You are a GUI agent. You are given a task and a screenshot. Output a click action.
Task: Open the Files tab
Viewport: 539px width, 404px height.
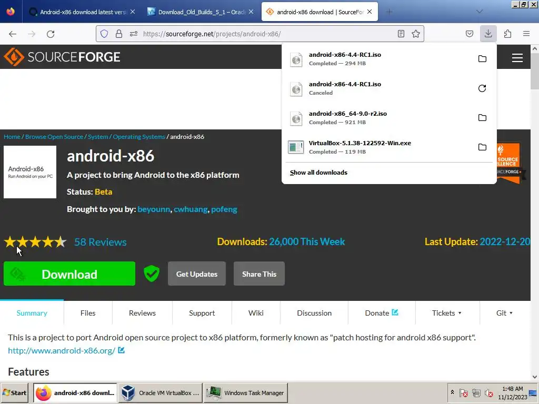(88, 313)
